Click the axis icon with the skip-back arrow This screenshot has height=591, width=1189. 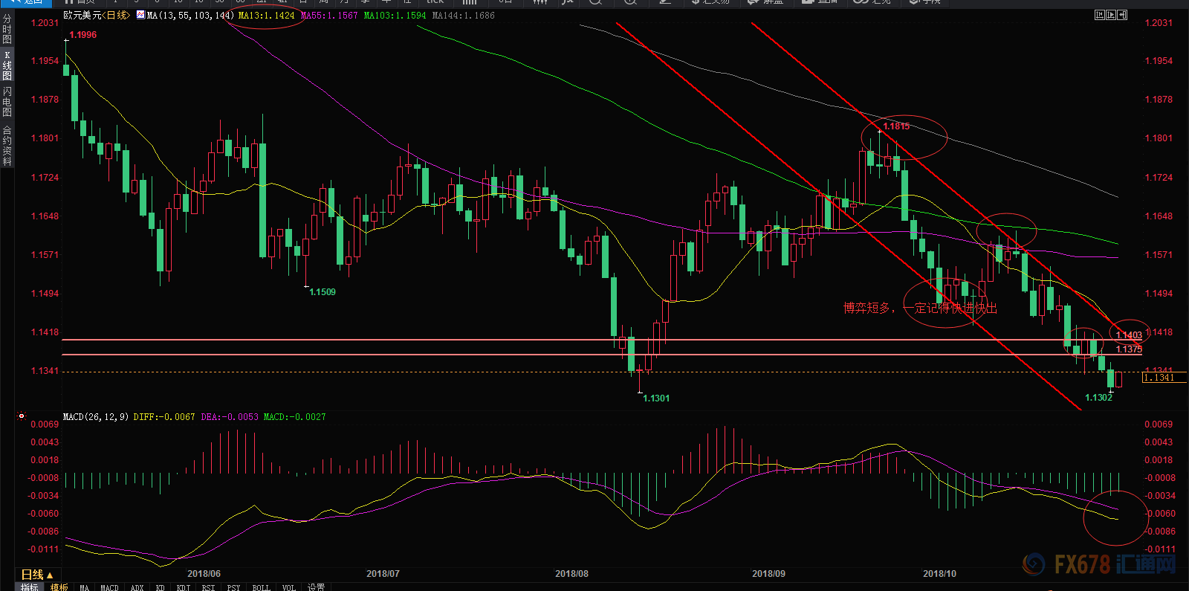tap(1099, 15)
